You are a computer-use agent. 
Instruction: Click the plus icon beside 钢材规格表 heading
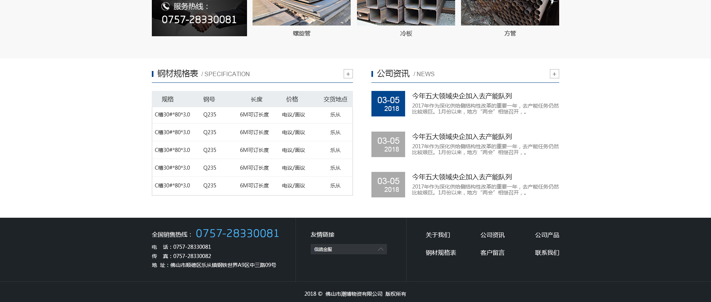(x=348, y=74)
